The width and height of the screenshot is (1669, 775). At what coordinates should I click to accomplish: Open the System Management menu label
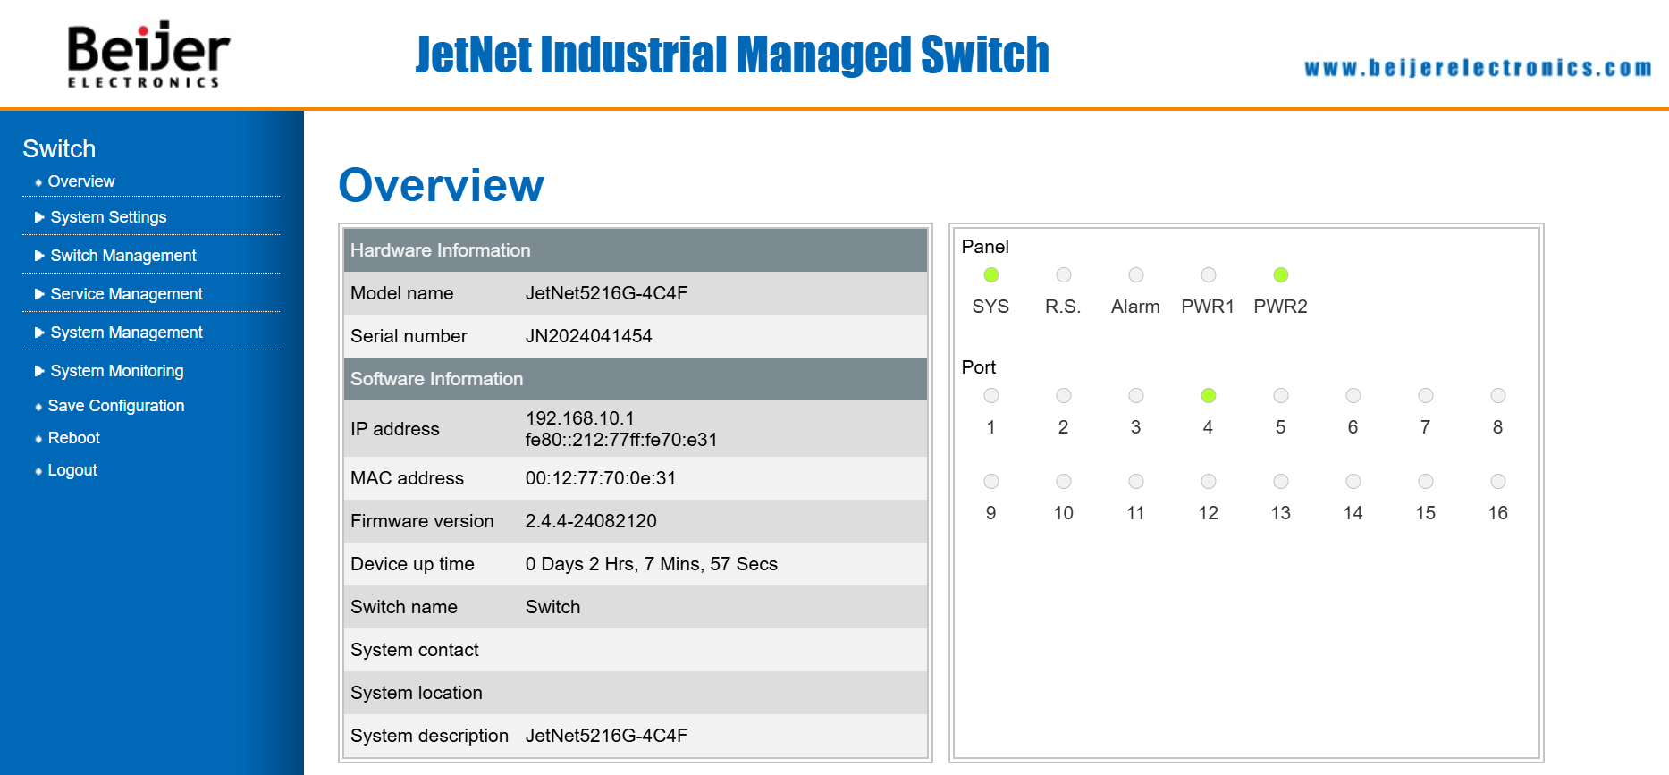tap(126, 333)
